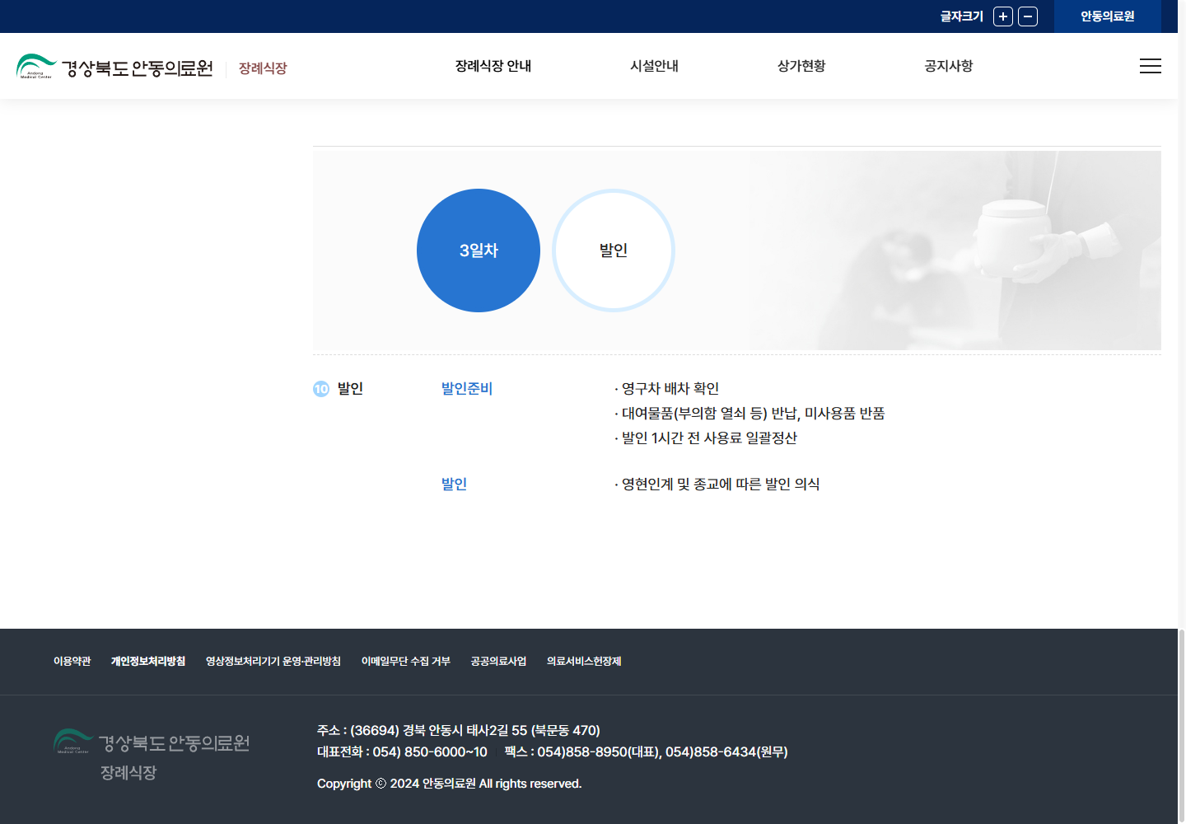The height and width of the screenshot is (824, 1186).
Task: Click the footer address line 주소
Action: (459, 731)
